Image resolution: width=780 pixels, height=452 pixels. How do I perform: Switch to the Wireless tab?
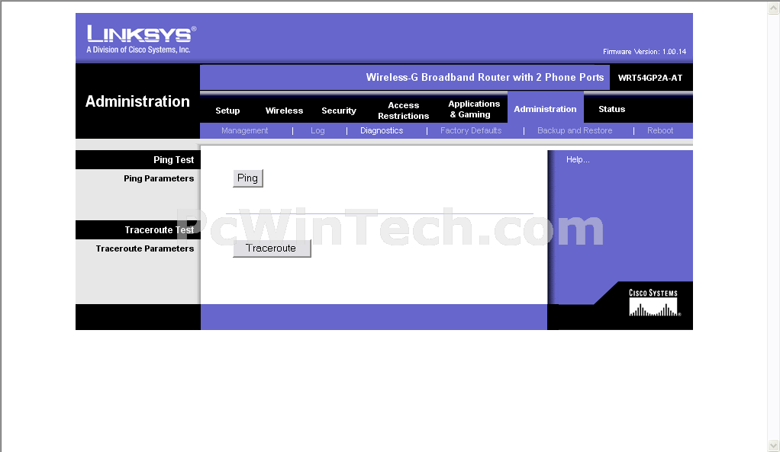284,111
